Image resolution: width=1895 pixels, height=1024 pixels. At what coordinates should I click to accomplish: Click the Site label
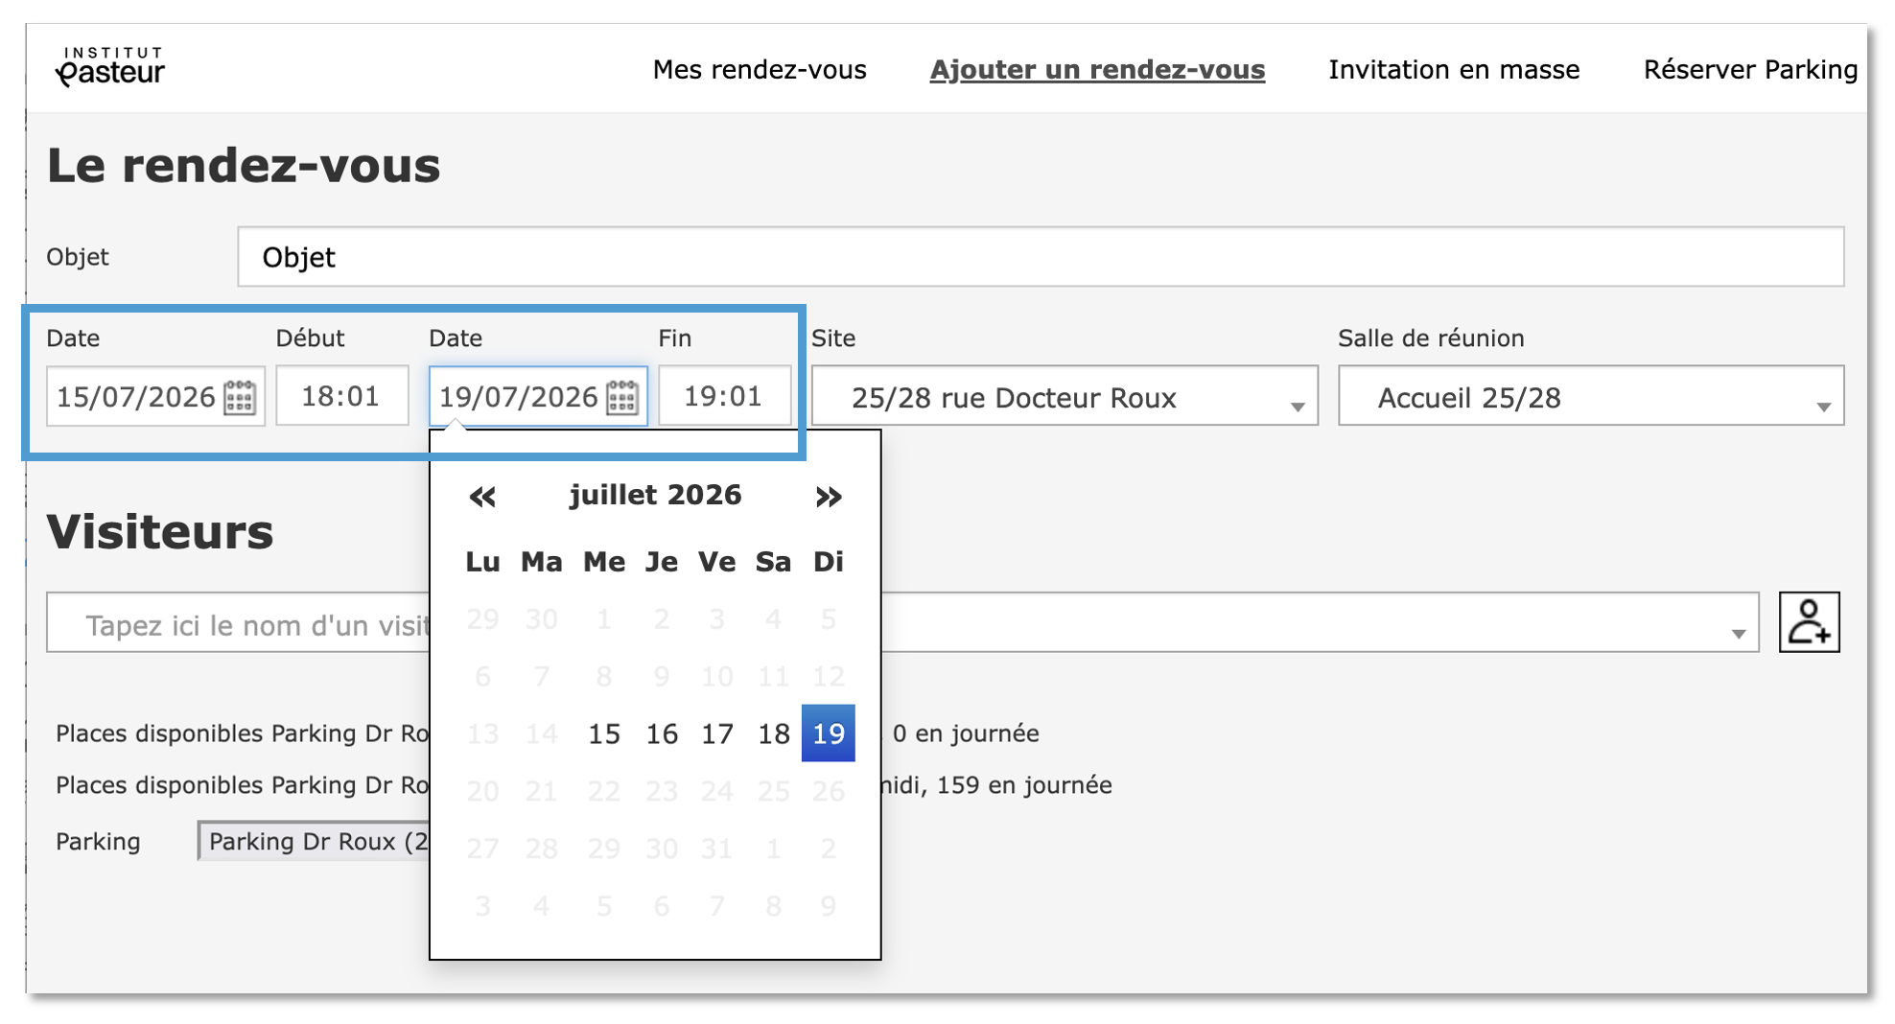point(833,338)
